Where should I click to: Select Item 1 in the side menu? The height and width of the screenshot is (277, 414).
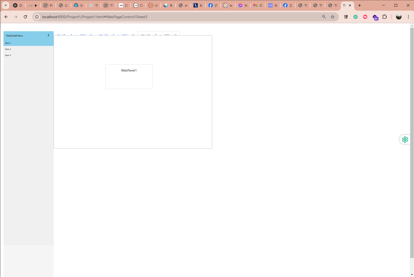[29, 43]
